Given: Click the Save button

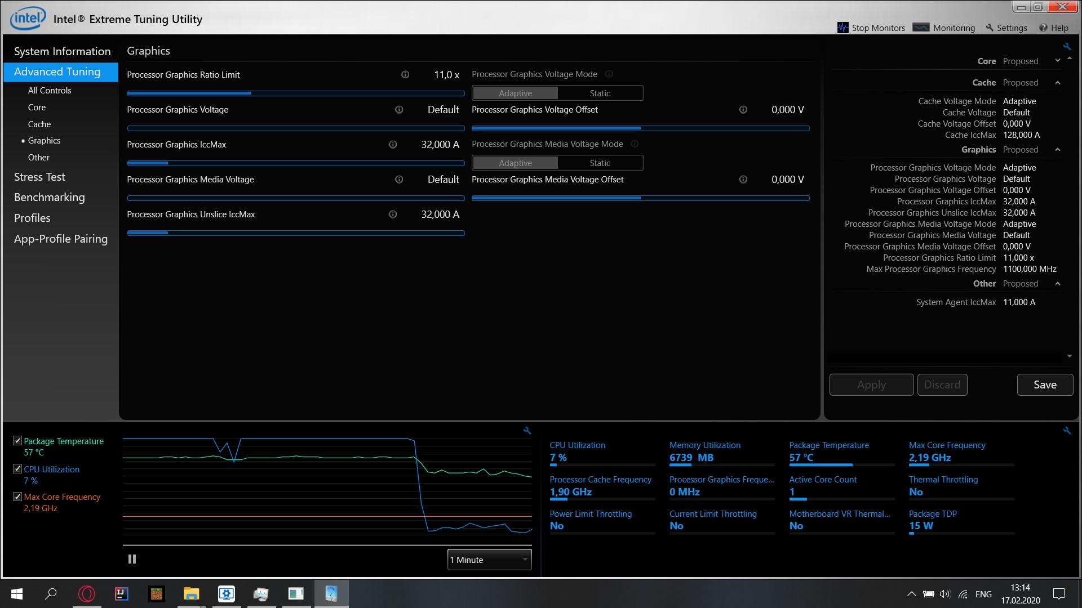Looking at the screenshot, I should 1044,385.
